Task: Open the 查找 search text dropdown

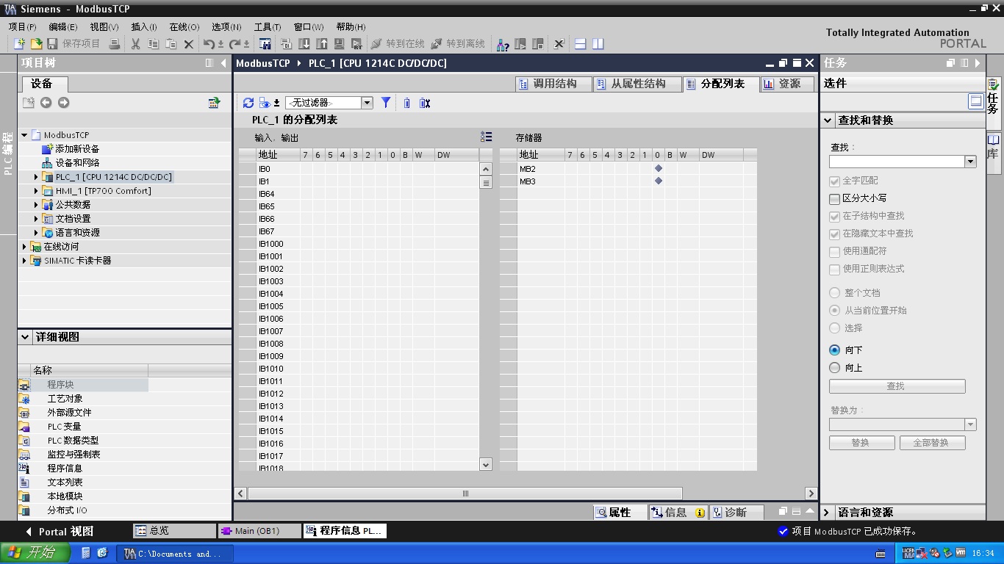Action: pos(970,162)
